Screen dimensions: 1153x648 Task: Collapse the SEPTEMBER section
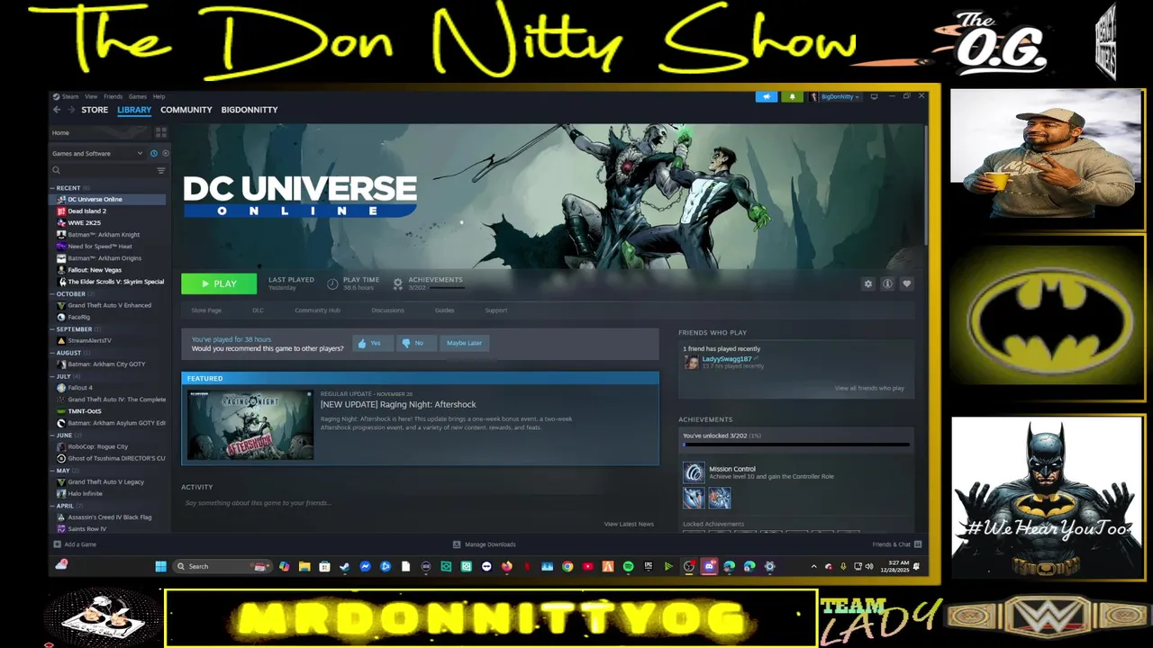pyautogui.click(x=74, y=329)
